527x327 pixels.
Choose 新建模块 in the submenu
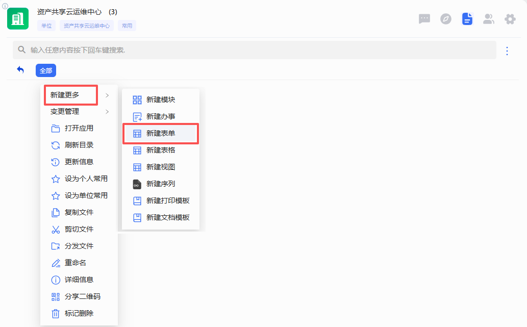pyautogui.click(x=161, y=99)
